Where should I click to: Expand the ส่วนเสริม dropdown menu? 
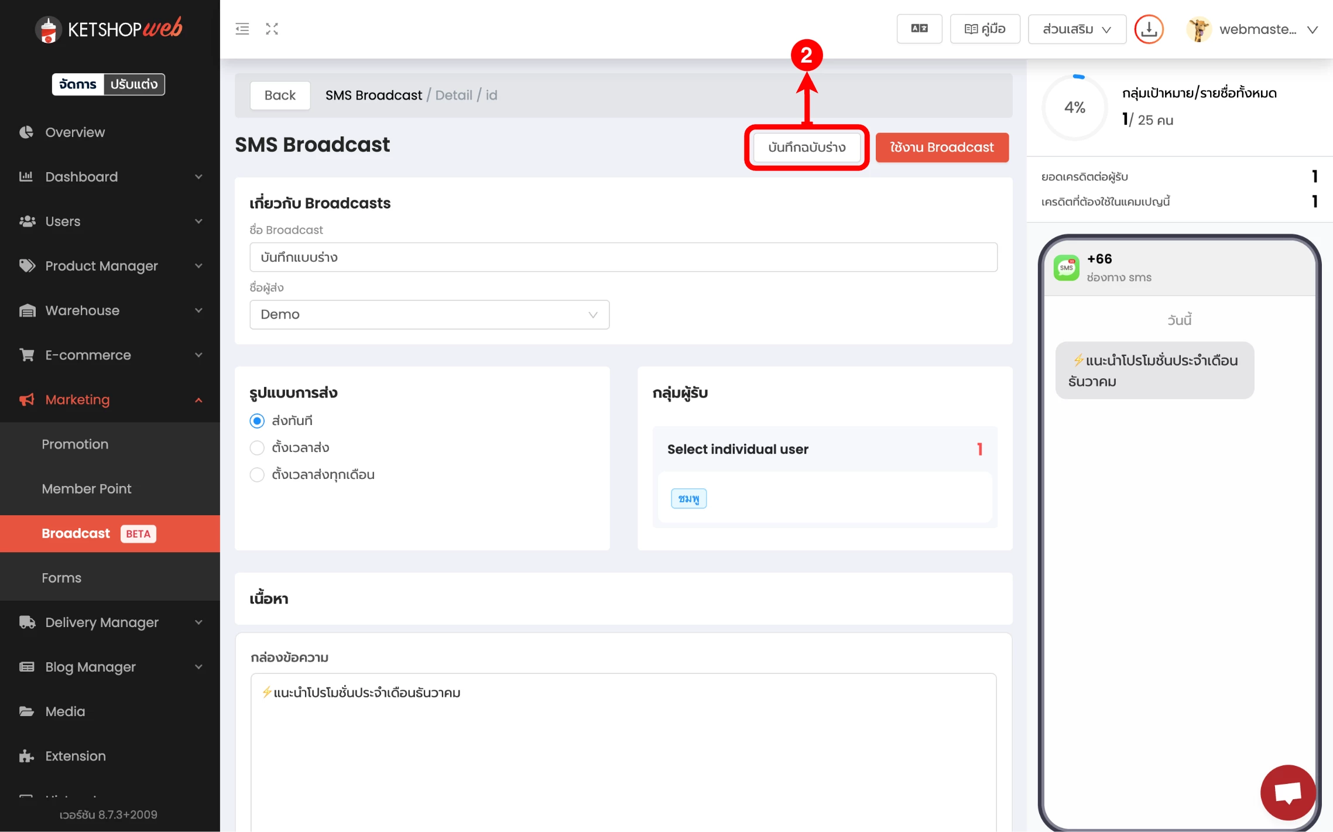(x=1077, y=29)
